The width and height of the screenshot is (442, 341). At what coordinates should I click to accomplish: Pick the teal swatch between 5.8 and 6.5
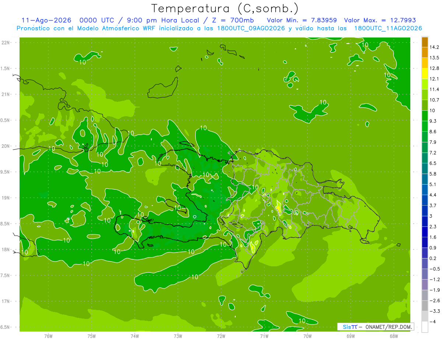425,168
